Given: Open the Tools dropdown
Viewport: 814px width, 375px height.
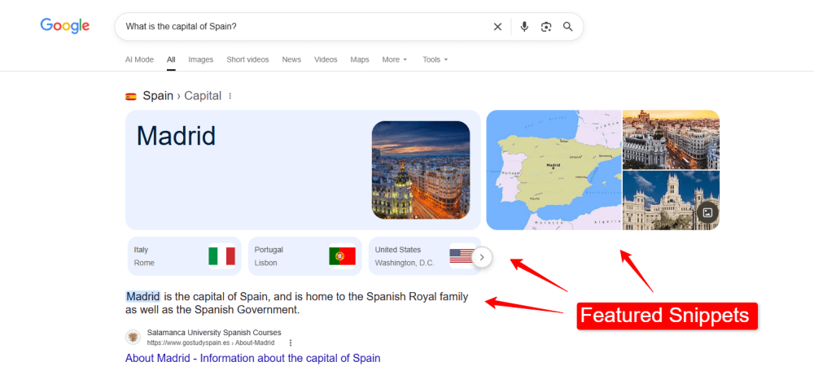Looking at the screenshot, I should 435,59.
